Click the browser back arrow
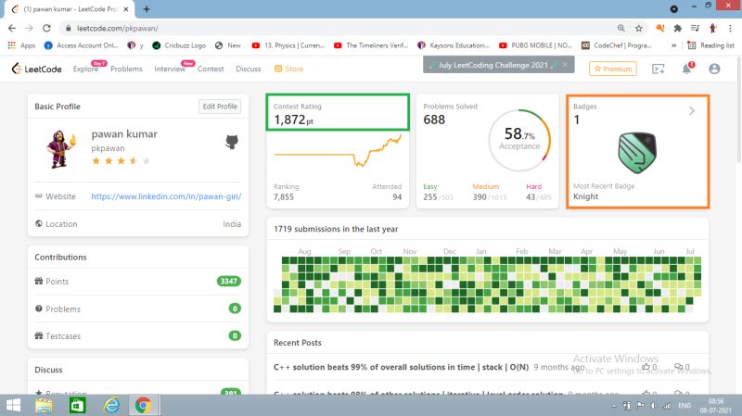Viewport: 742px width, 416px height. [12, 29]
